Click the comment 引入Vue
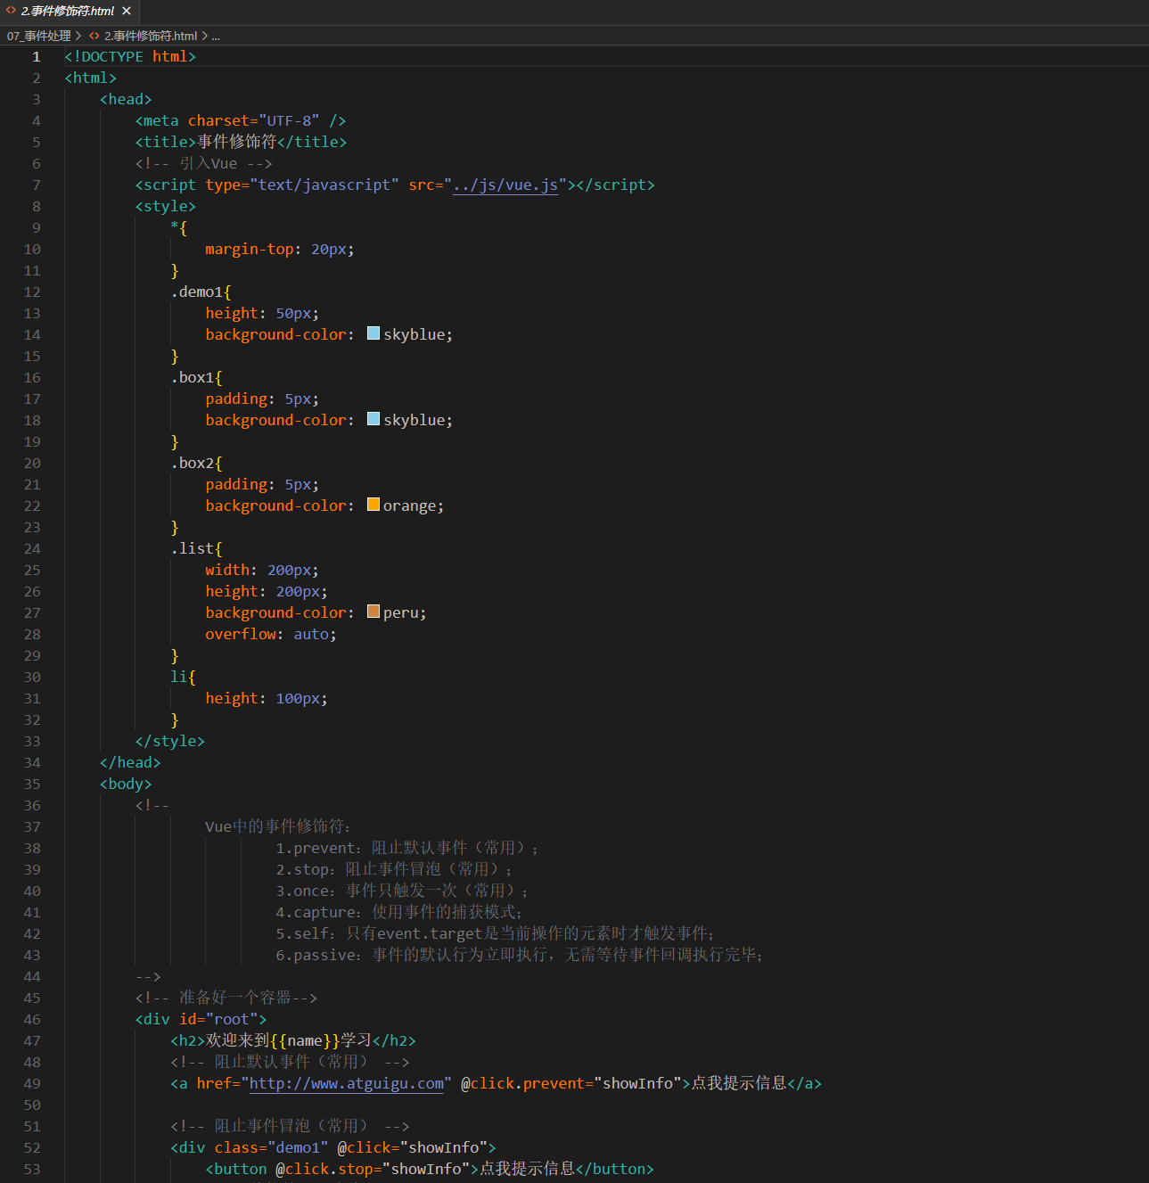 tap(203, 163)
